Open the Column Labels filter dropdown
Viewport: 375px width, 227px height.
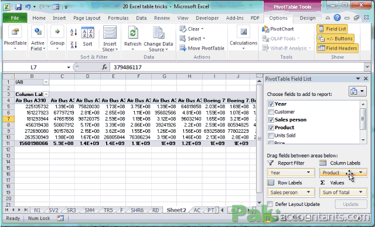click(46, 94)
